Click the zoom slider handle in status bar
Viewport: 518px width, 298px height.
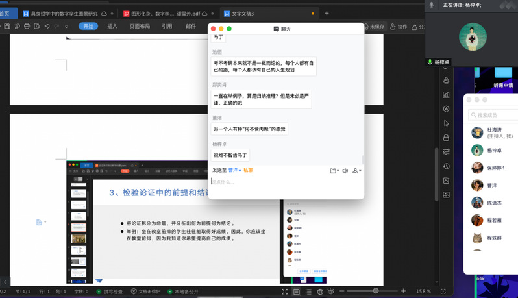click(375, 292)
